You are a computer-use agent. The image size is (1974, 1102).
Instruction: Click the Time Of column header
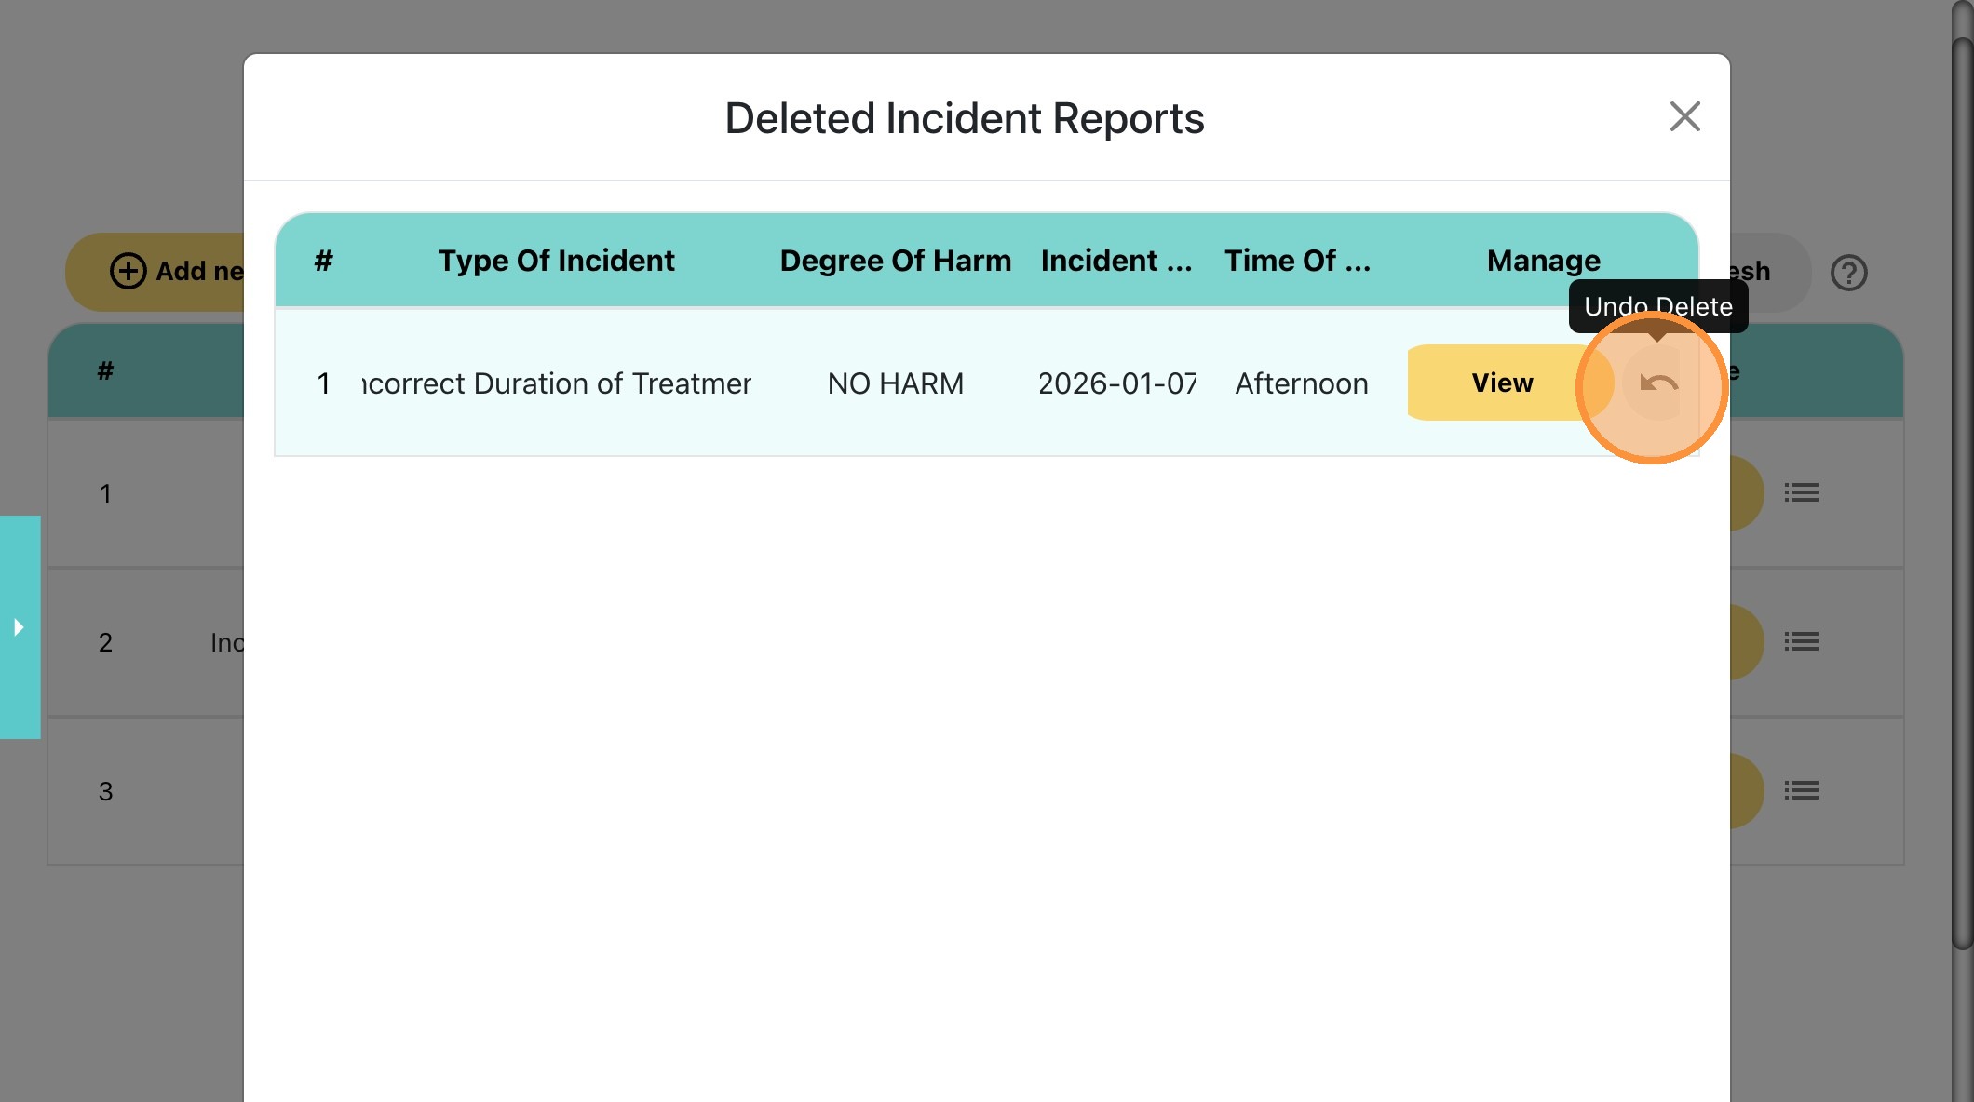click(1297, 261)
